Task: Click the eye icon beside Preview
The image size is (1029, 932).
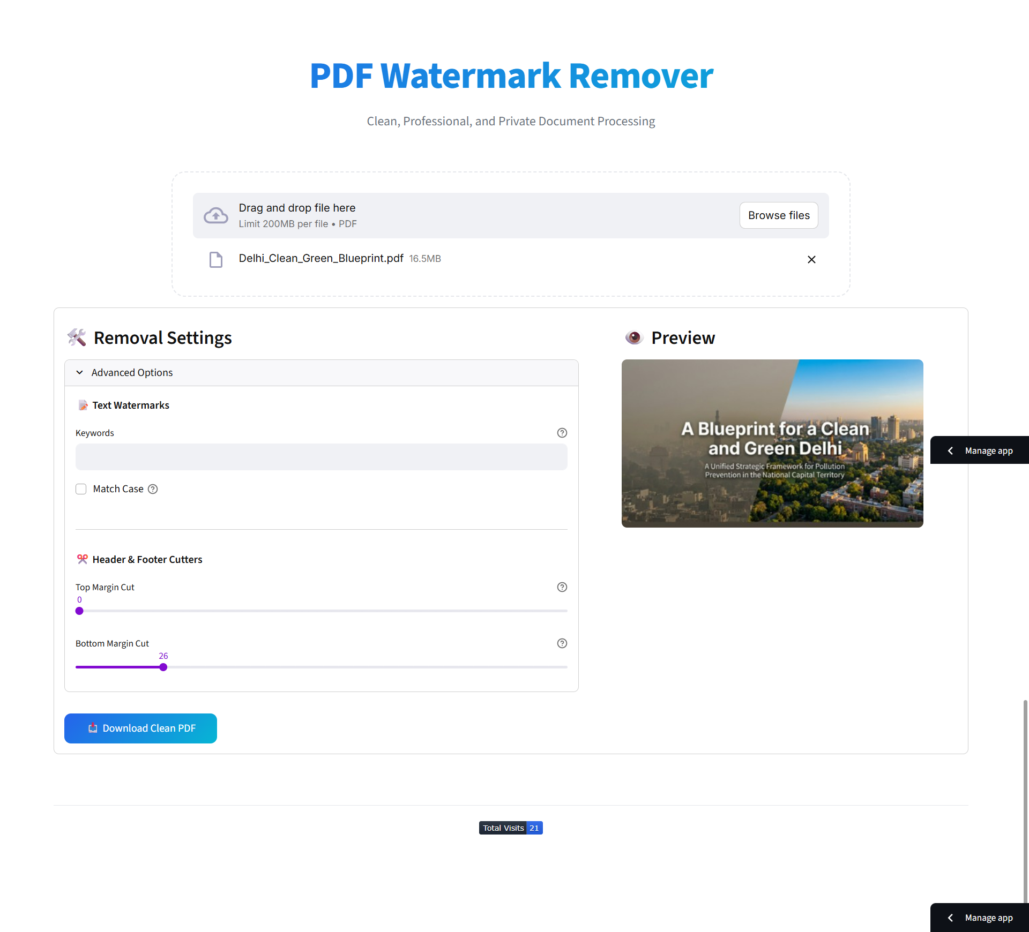Action: pyautogui.click(x=633, y=337)
